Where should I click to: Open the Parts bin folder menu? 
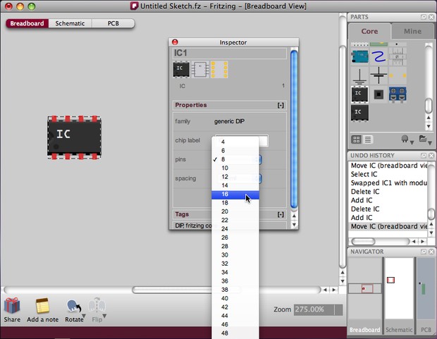pos(425,139)
